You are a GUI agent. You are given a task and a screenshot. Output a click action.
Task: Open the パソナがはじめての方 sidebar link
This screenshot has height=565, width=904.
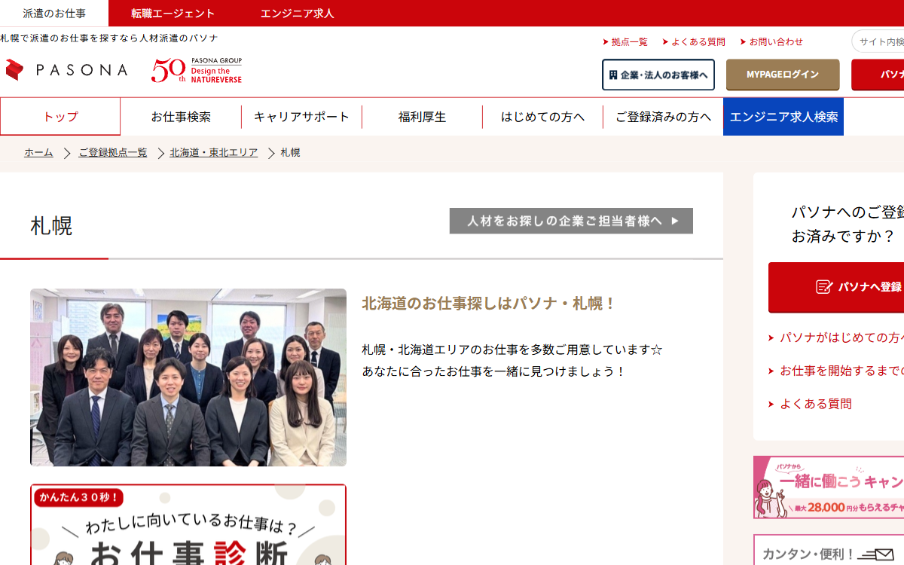tap(840, 337)
